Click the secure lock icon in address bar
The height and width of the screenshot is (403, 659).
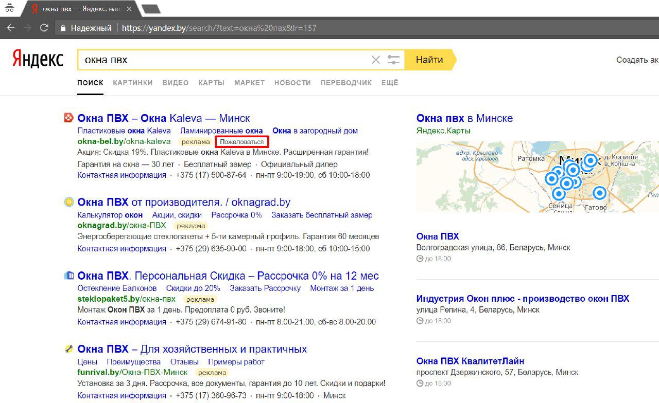tap(63, 28)
